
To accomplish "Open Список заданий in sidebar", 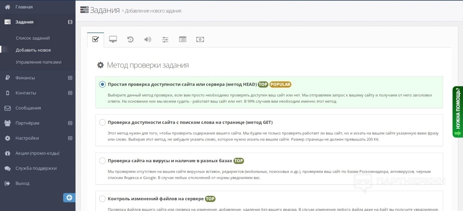I will 33,38.
